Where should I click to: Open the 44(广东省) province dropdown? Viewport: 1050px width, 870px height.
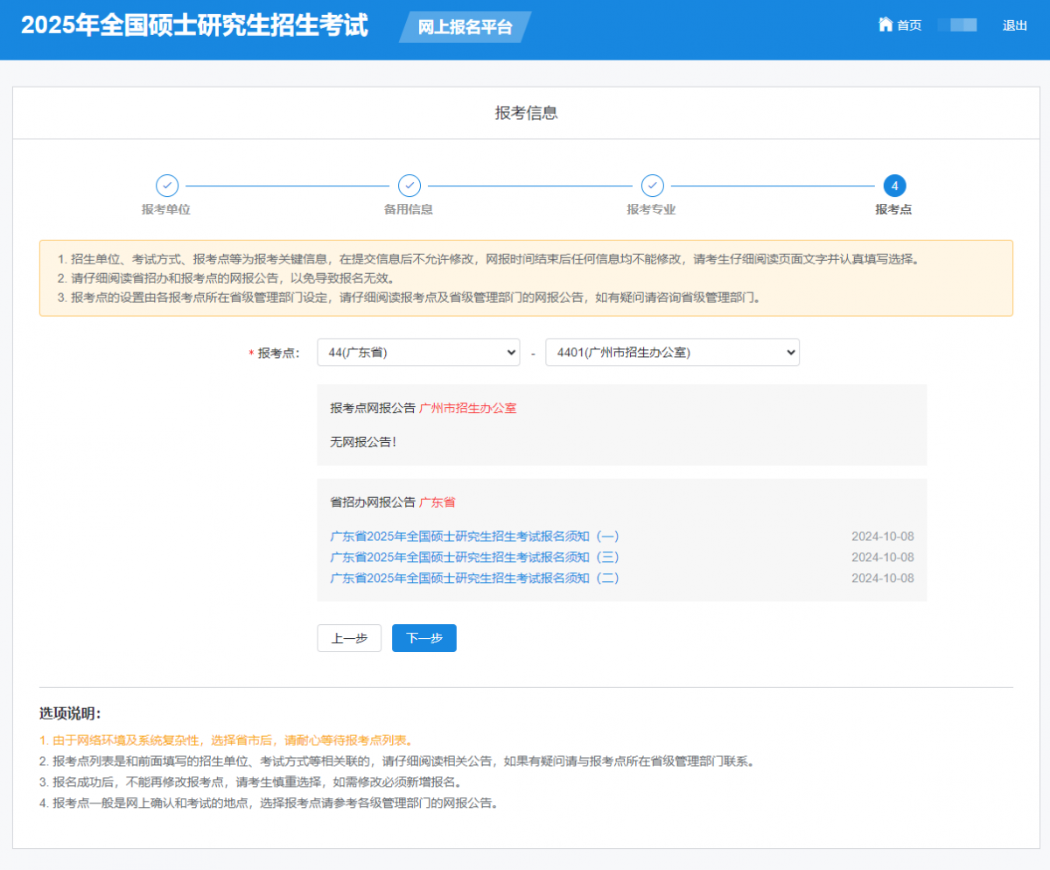(418, 353)
